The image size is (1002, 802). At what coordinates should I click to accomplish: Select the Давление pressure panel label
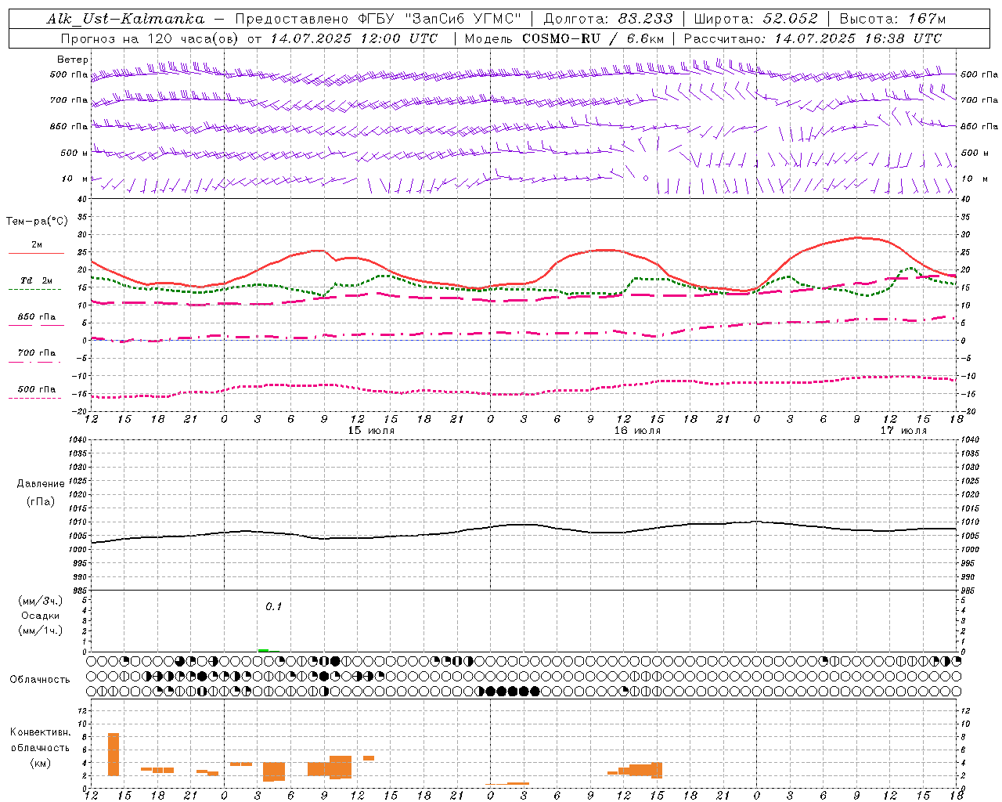[x=41, y=484]
